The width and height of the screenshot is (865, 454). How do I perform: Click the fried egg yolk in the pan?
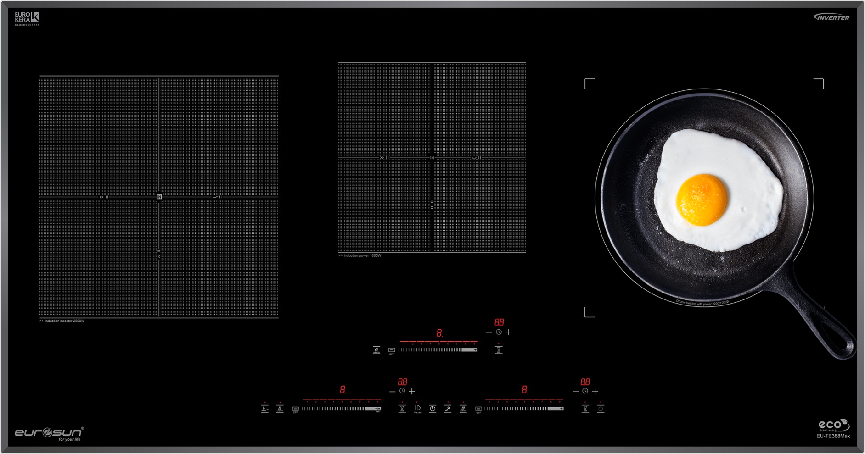pos(702,200)
